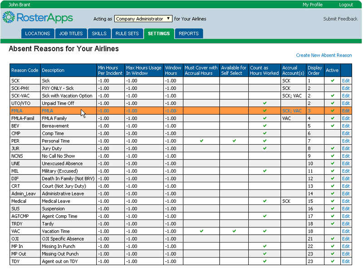Open the Job Titles tab
The height and width of the screenshot is (272, 363).
tap(71, 34)
